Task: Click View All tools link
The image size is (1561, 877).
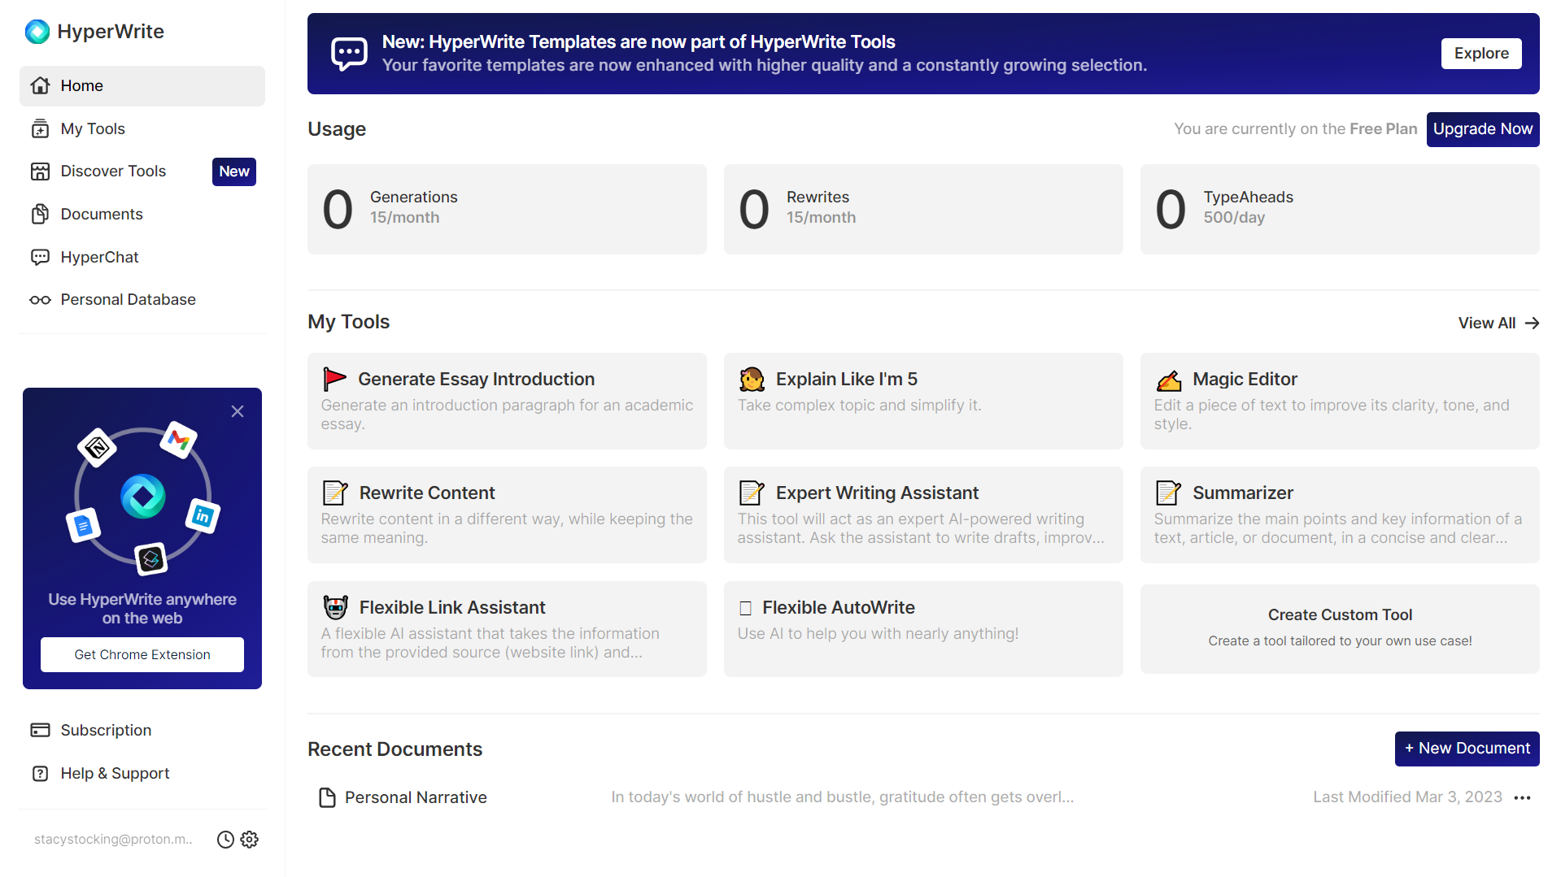Action: point(1498,323)
